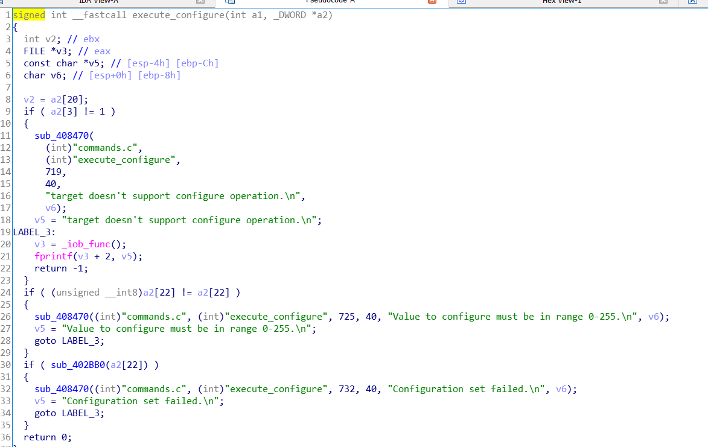Select the 'a2[3] != 1' condition
The width and height of the screenshot is (708, 447).
(x=78, y=112)
